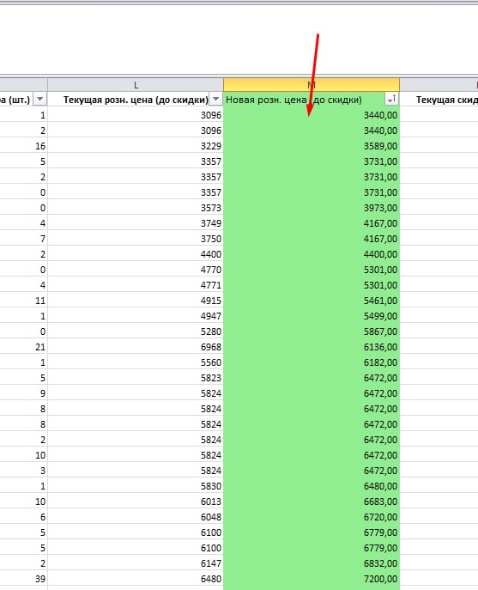The height and width of the screenshot is (590, 478).
Task: Select the column L cell 6480
Action: [x=136, y=579]
